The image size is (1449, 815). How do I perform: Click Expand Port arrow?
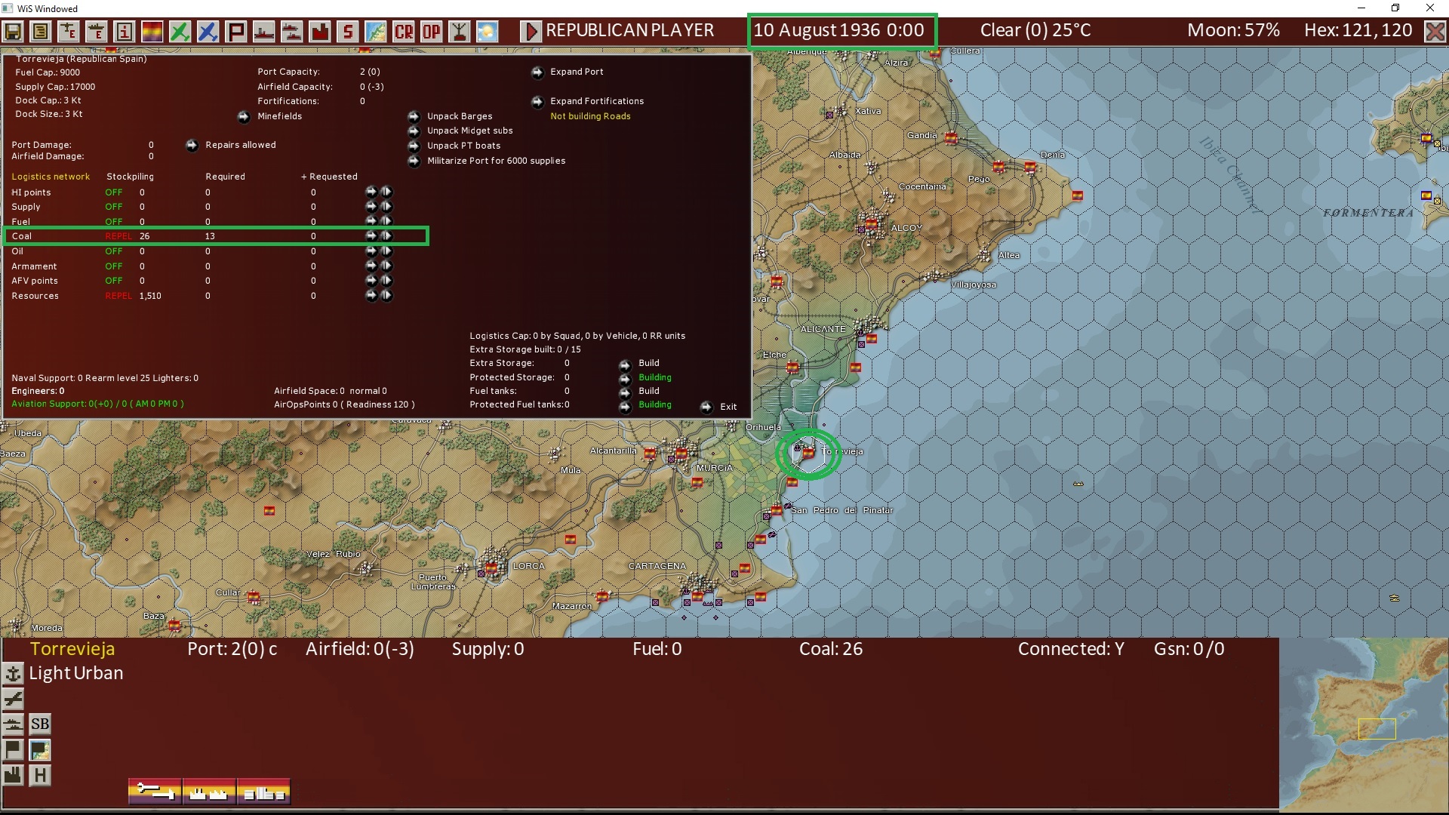click(537, 72)
